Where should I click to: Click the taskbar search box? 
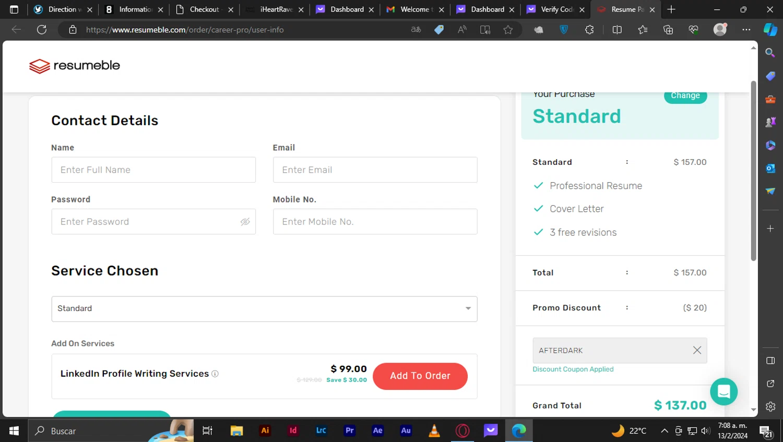coord(111,431)
